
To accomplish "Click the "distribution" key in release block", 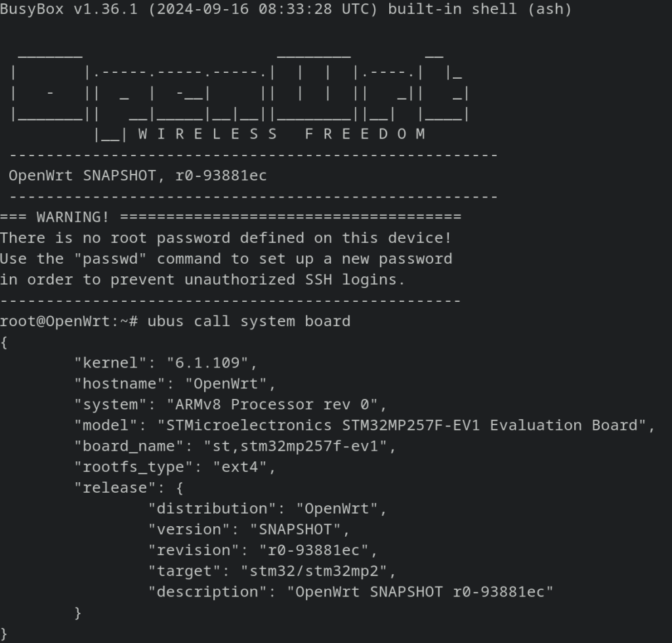I will [212, 508].
